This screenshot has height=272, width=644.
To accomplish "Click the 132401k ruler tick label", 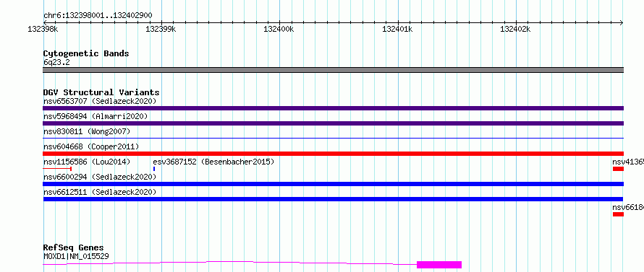I will (397, 29).
